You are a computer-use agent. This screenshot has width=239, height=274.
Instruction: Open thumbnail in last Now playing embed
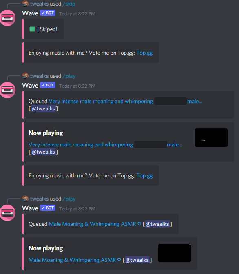pyautogui.click(x=175, y=253)
